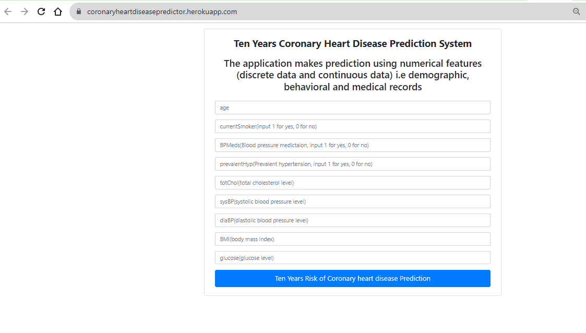Focus the BMI body mass index field
This screenshot has width=586, height=333.
pos(352,239)
